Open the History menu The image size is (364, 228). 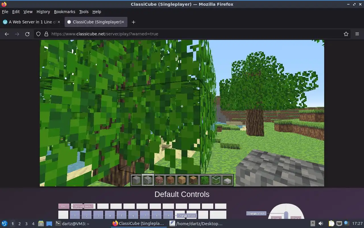tap(43, 12)
